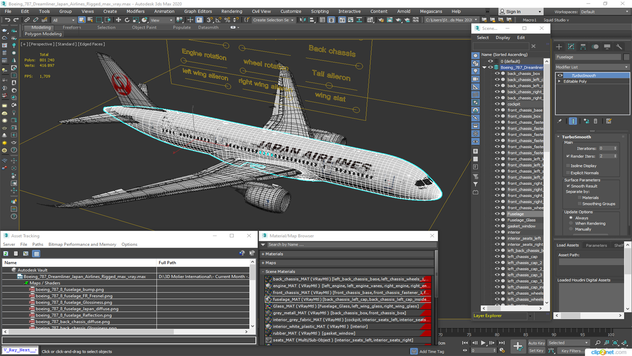Choose the Select and Move tool
This screenshot has width=632, height=356.
click(x=118, y=20)
